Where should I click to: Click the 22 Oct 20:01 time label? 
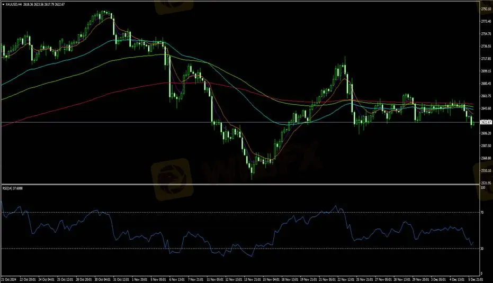[x=28, y=279]
